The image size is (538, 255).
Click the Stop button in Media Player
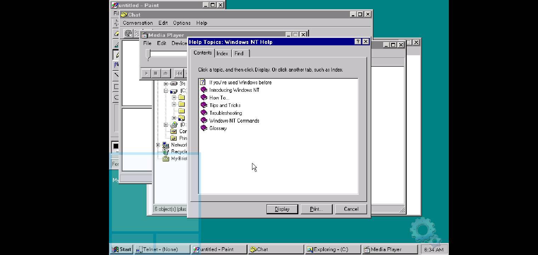point(155,73)
